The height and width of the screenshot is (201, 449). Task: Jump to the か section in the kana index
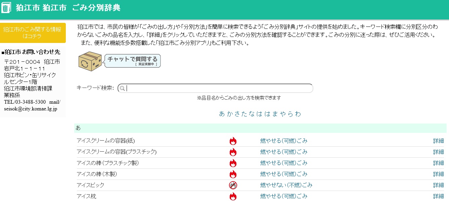coord(229,114)
